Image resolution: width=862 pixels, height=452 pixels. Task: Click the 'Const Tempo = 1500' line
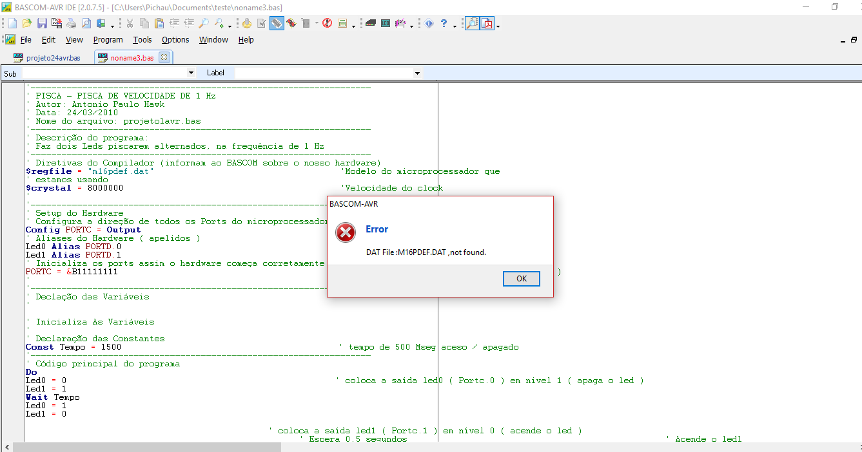(73, 347)
